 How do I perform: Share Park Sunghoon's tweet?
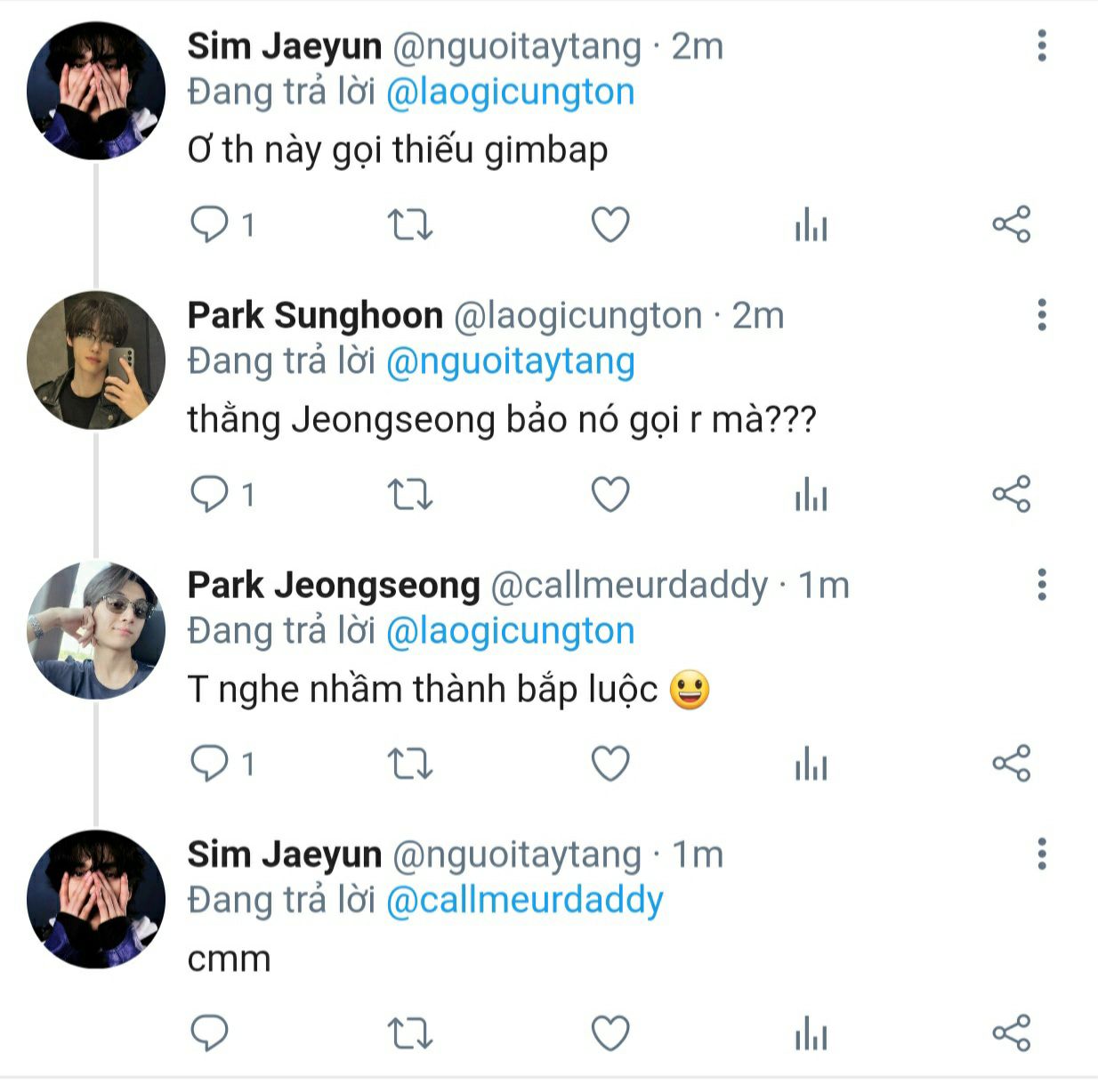pos(1011,494)
